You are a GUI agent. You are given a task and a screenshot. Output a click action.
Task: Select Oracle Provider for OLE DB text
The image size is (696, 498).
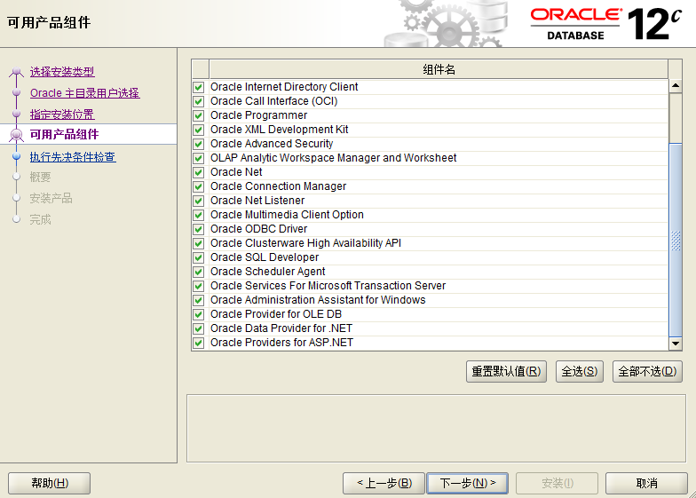[276, 314]
